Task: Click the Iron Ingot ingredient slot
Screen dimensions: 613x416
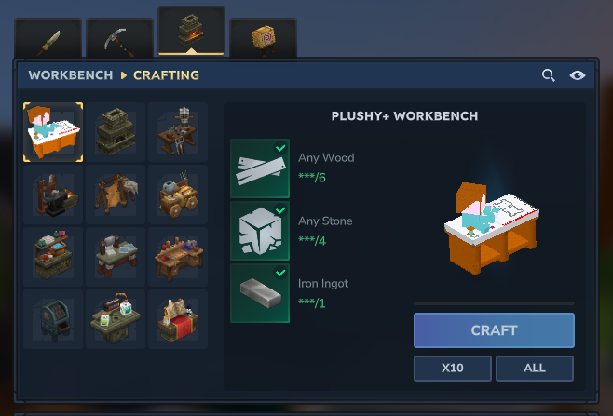Action: click(x=260, y=293)
